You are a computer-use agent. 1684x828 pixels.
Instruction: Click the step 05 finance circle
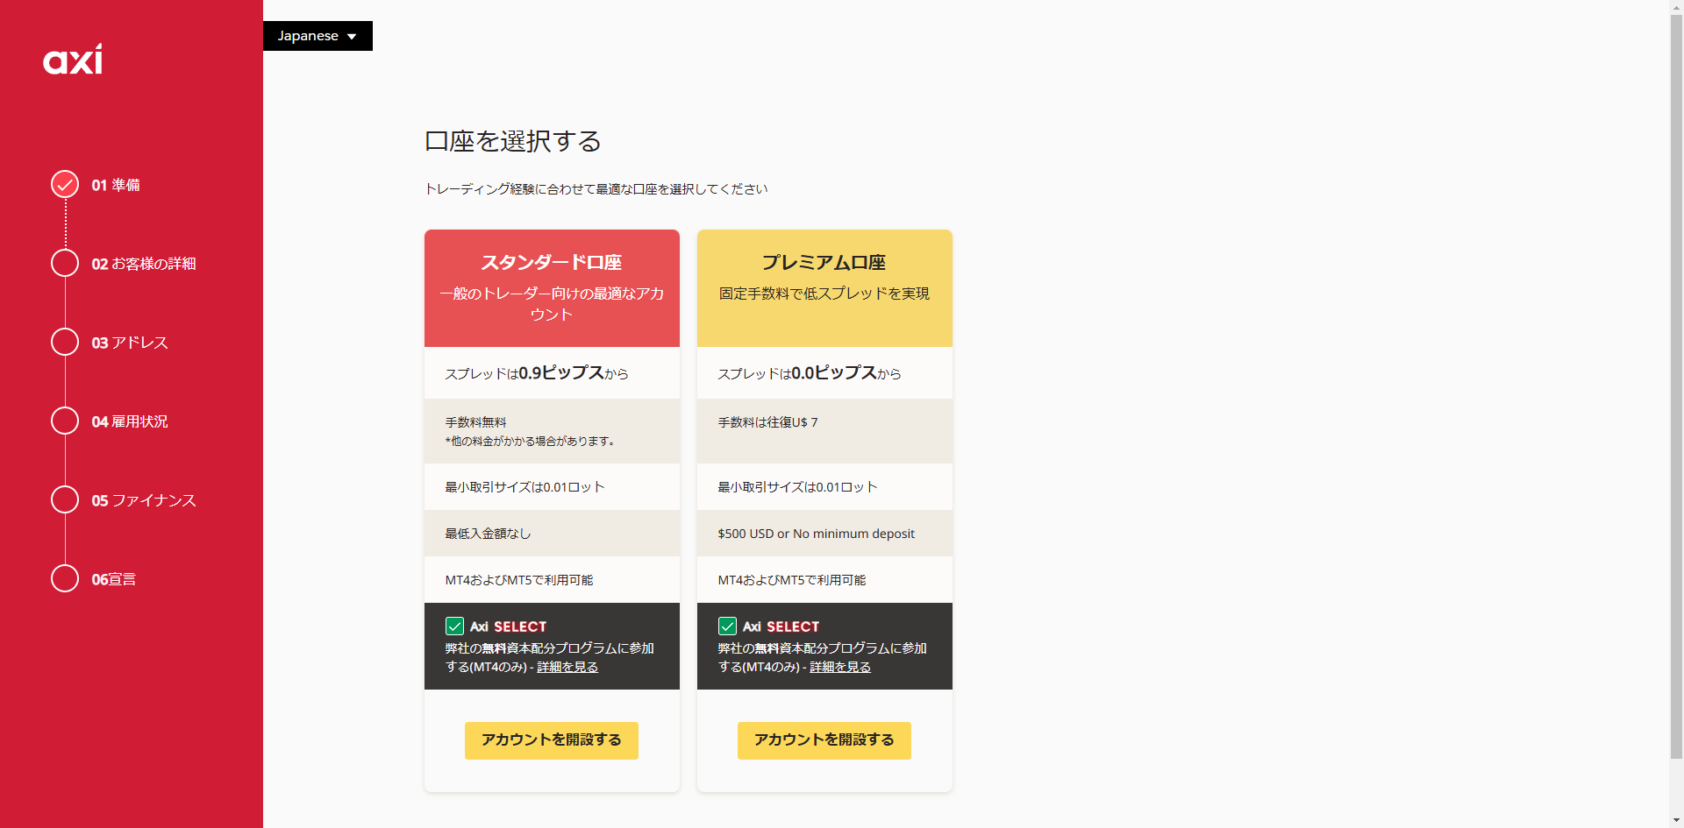[x=65, y=499]
